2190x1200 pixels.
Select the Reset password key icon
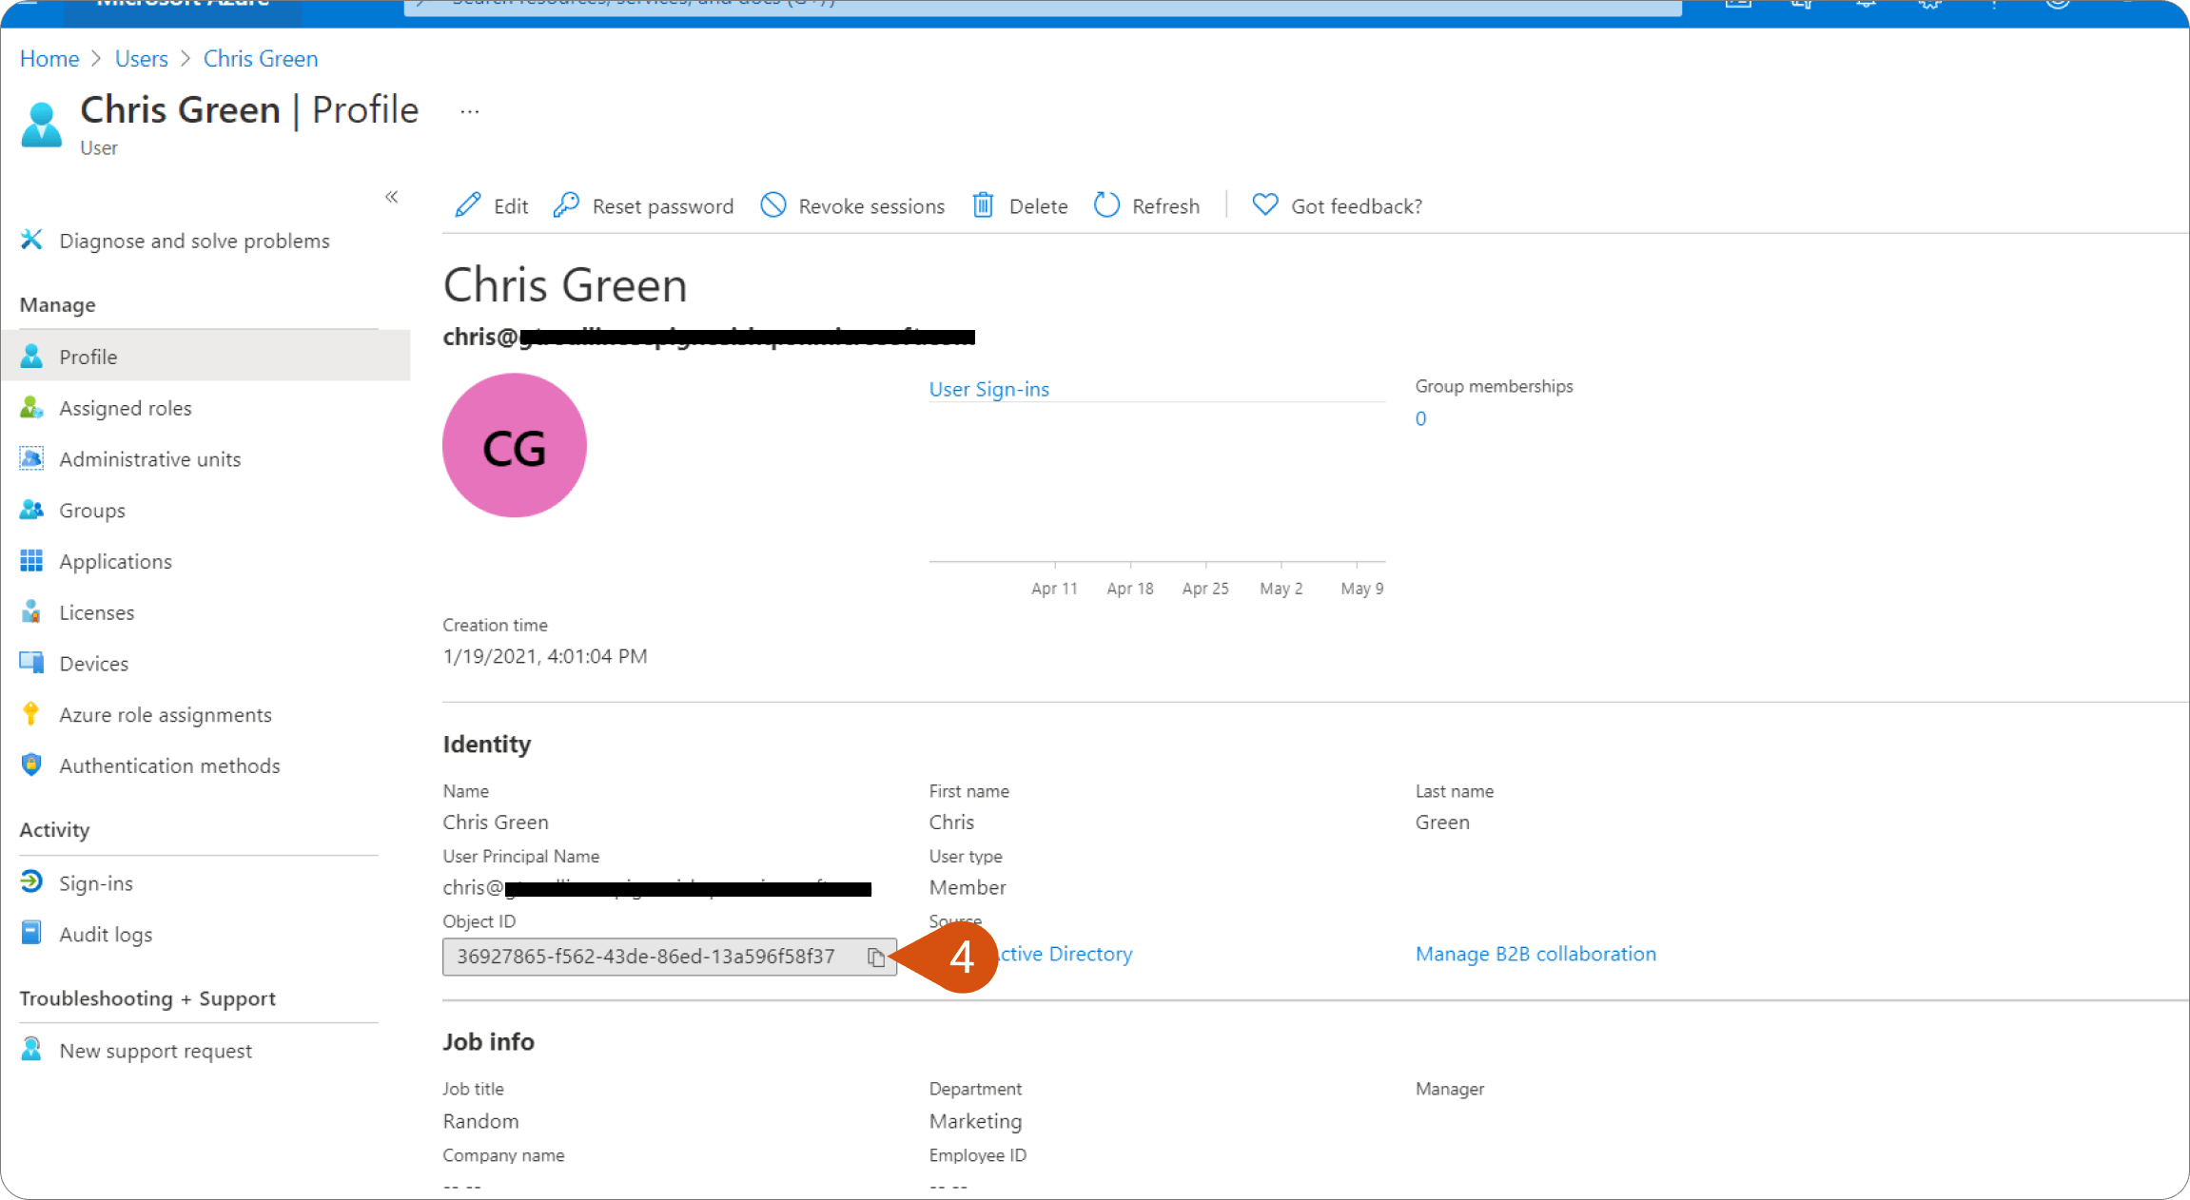[x=567, y=205]
